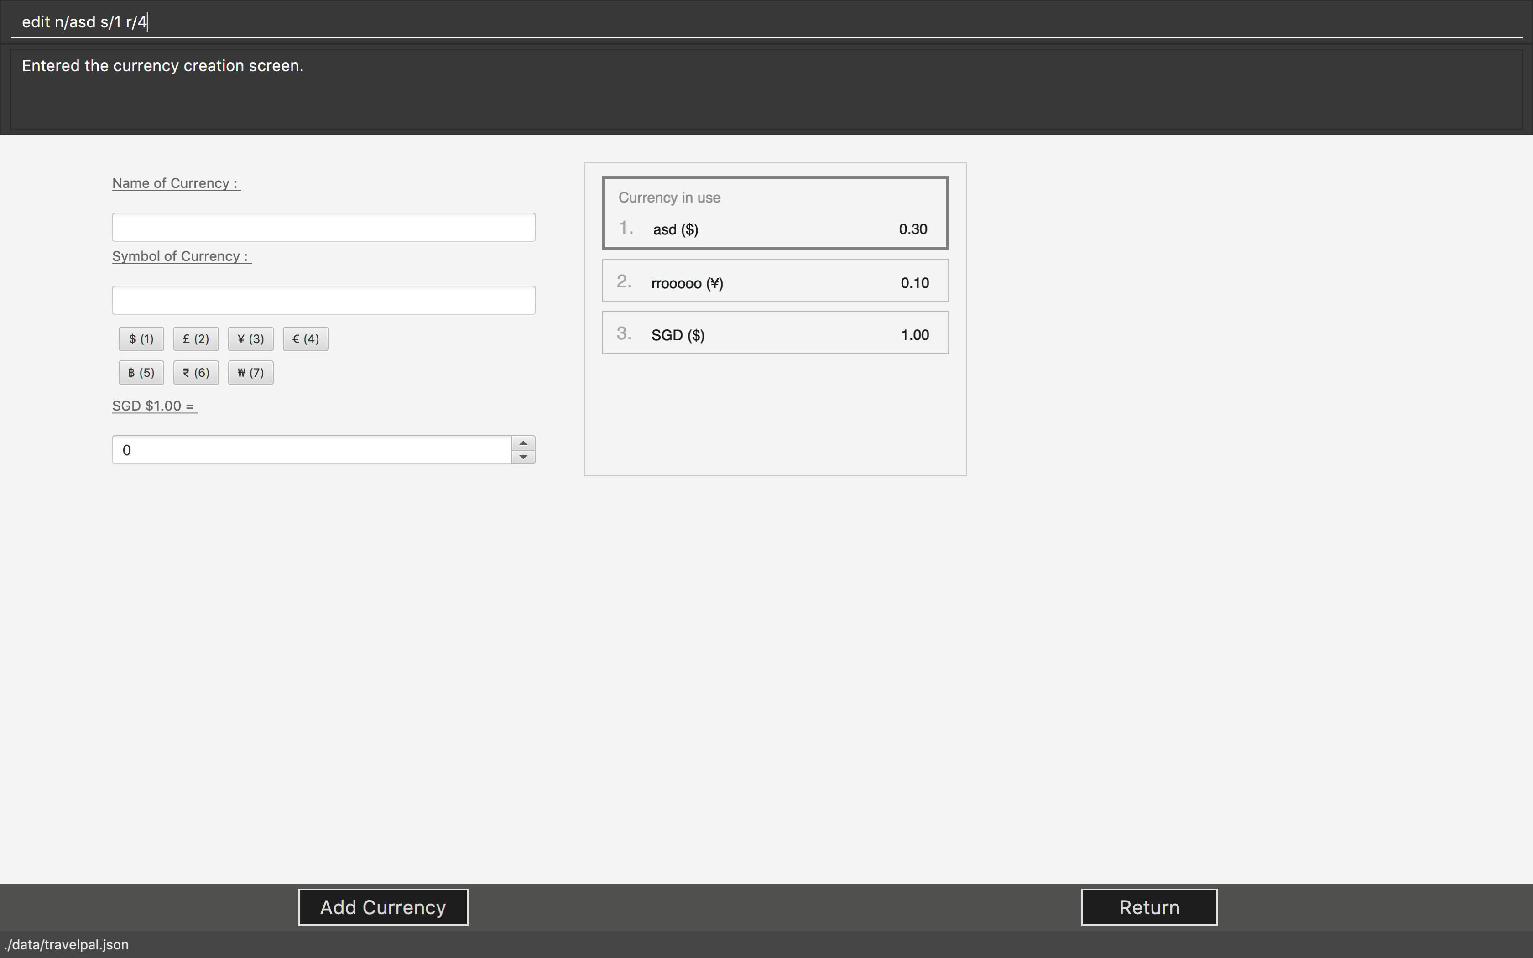Select the pound symbol (2) button
Screen dimensions: 1533x958
(196, 339)
